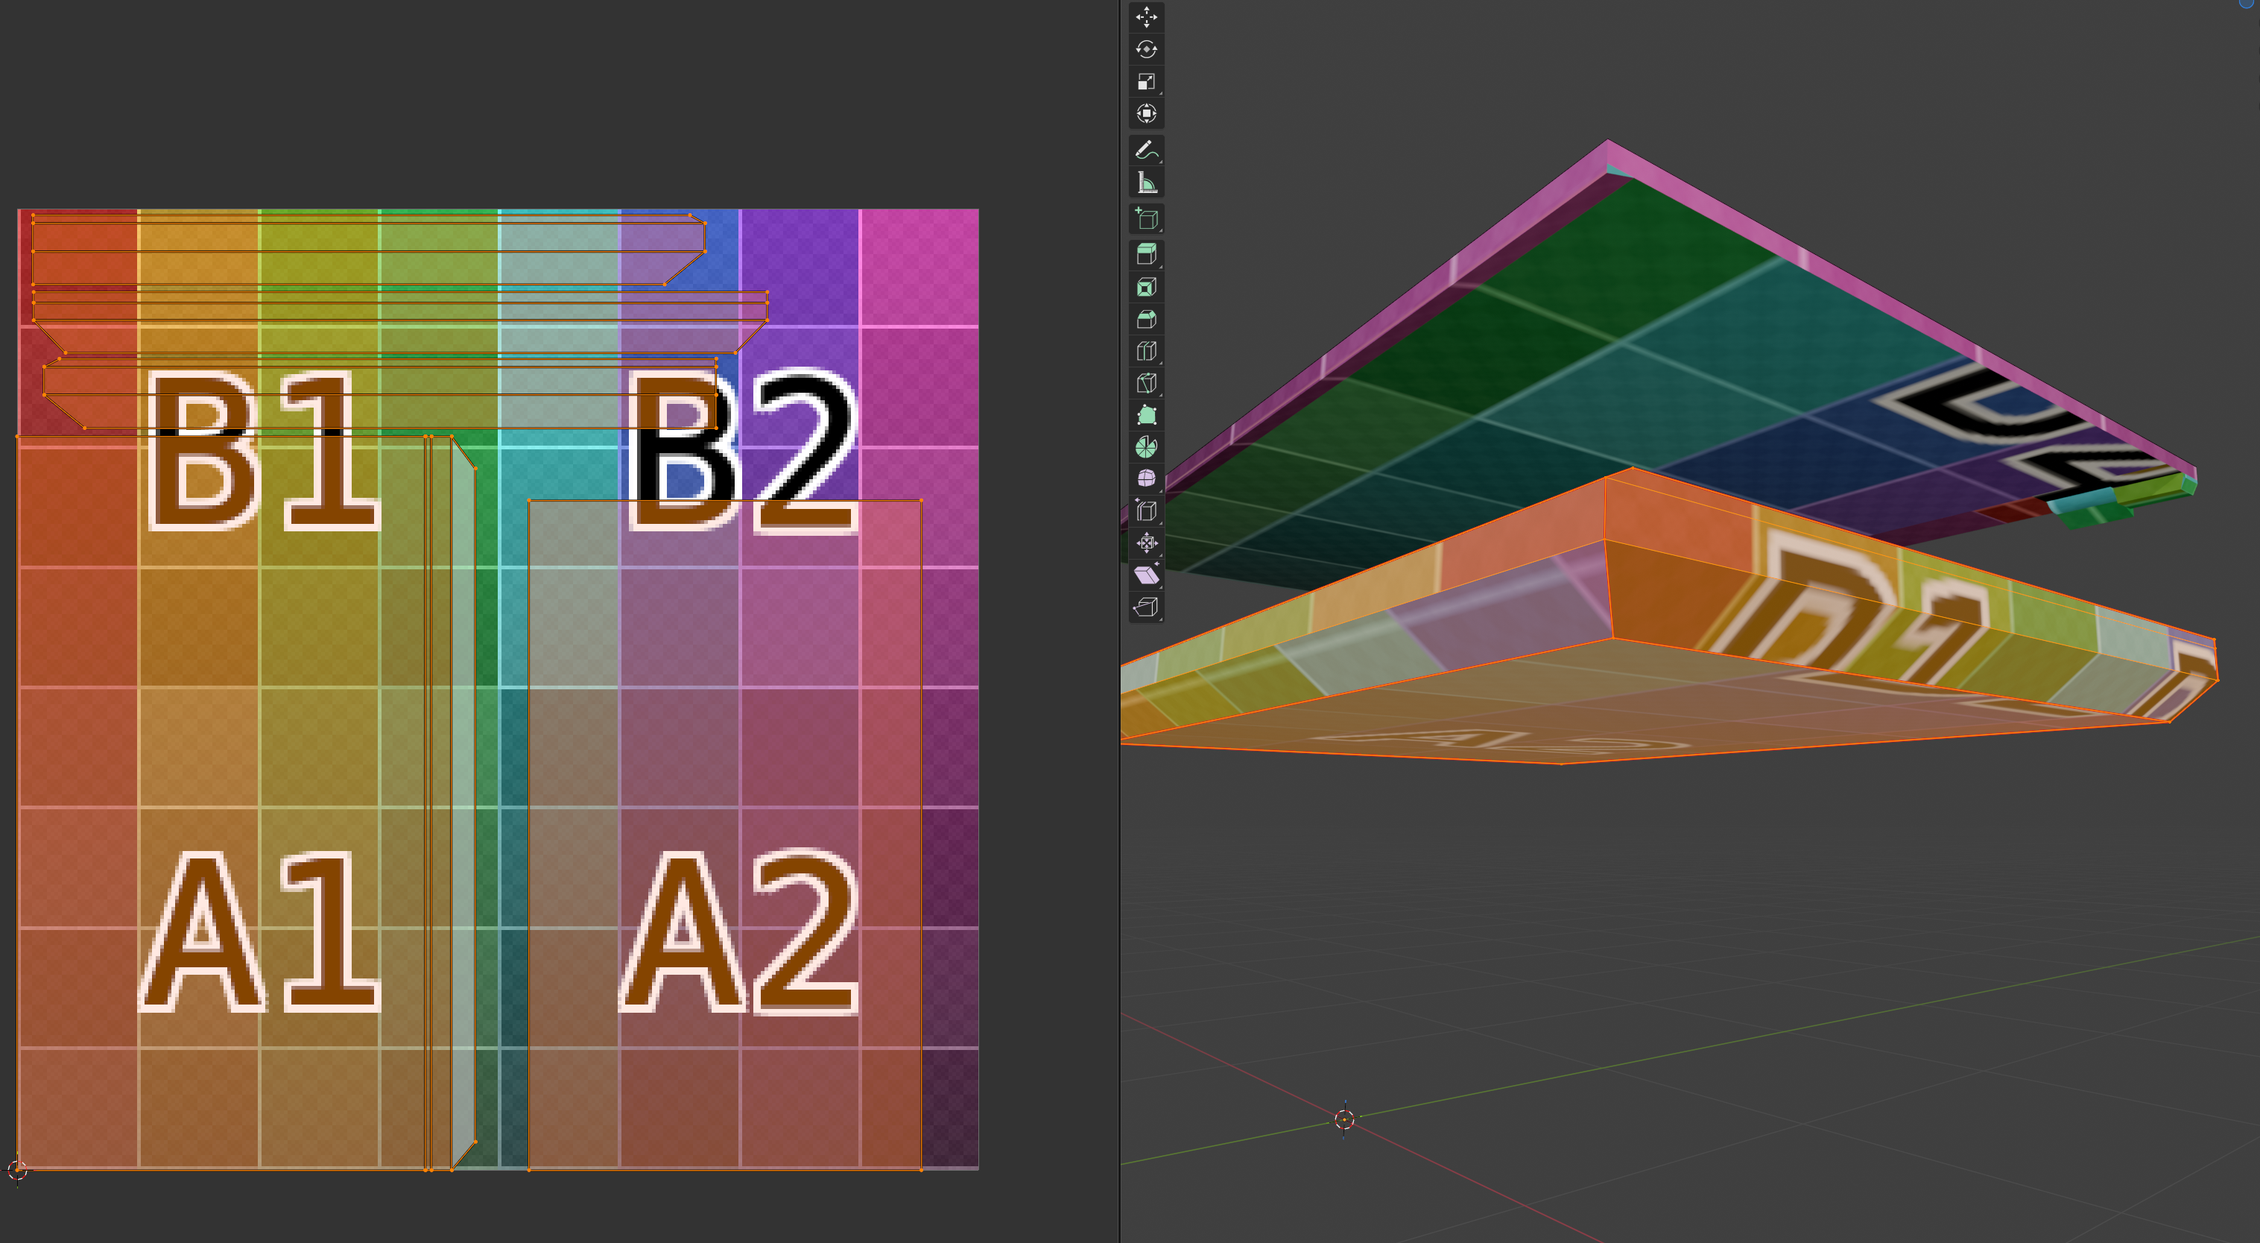Choose the Shear tool
This screenshot has height=1243, width=2260.
[1146, 575]
